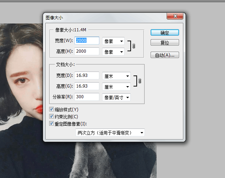225x178 pixels.
Task: Click the 文档大小 group label
Action: pos(66,64)
